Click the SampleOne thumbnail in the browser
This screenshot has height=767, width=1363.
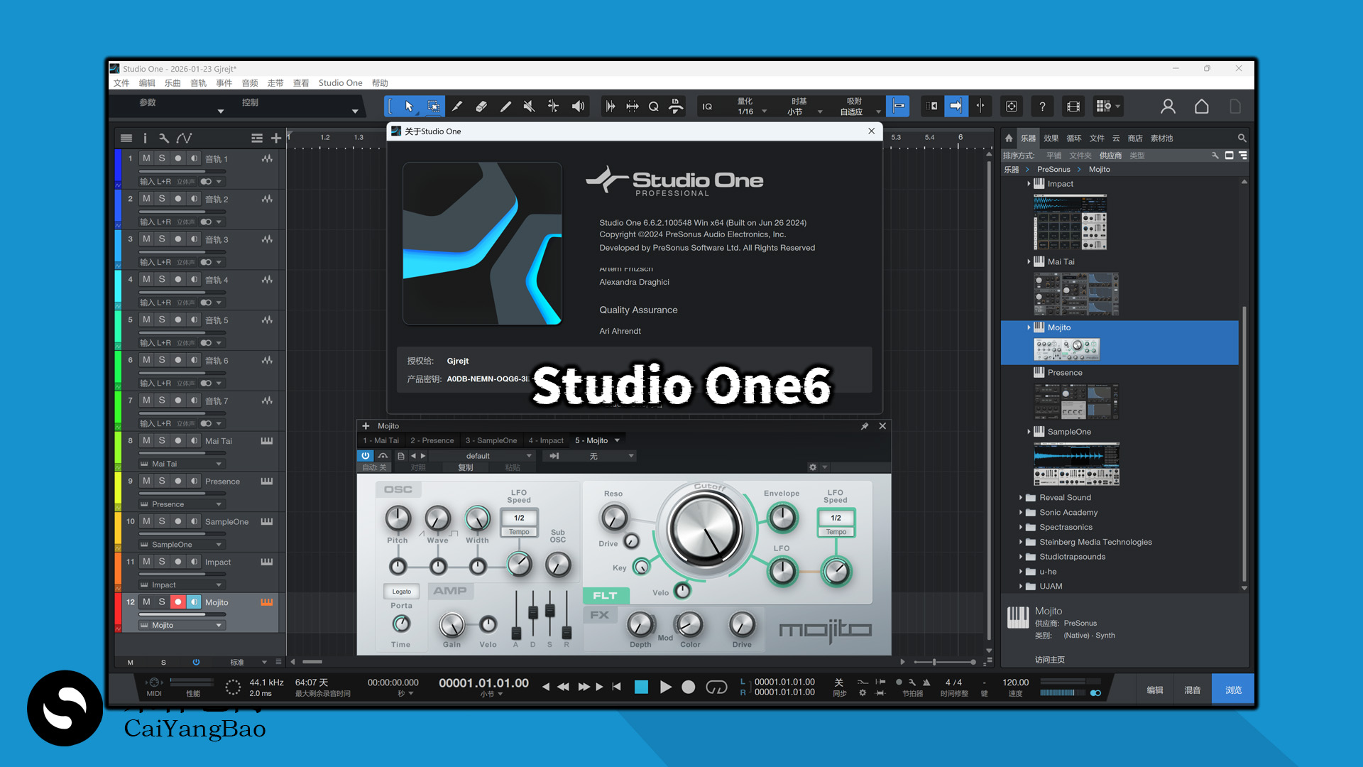(1076, 463)
